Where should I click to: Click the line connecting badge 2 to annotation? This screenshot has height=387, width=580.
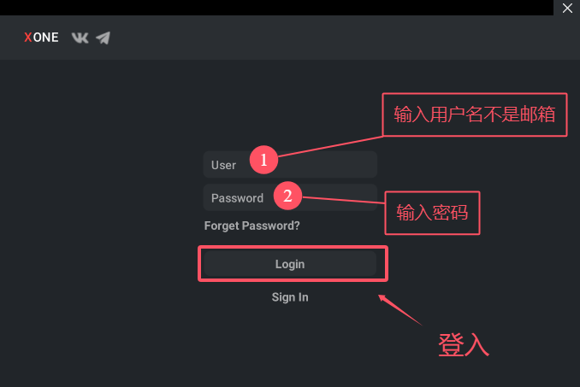(x=342, y=202)
